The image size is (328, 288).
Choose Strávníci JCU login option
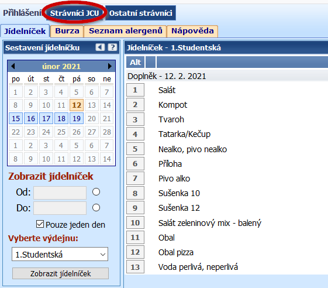pos(74,13)
